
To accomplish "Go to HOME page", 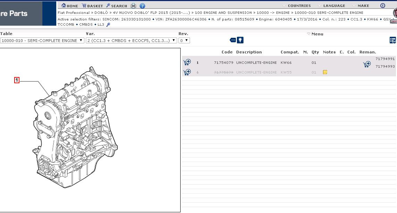I will pos(69,6).
